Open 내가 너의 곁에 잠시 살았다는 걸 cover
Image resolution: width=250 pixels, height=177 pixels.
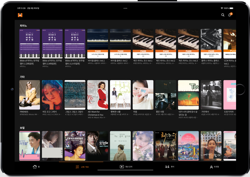coord(188,95)
